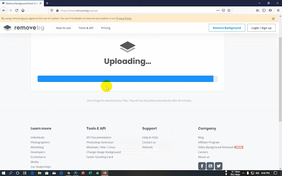
Task: View site security via the padlock icon
Action: pyautogui.click(x=57, y=11)
